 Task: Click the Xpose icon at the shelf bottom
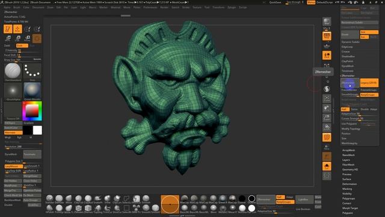coord(327,175)
